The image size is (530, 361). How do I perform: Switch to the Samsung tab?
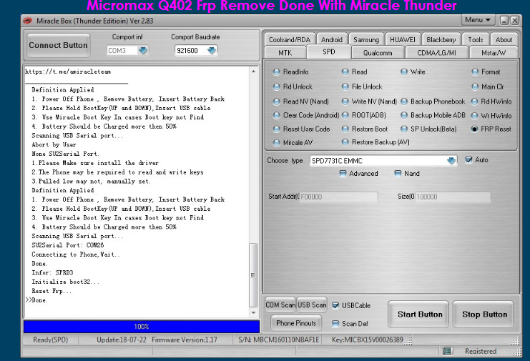pyautogui.click(x=366, y=39)
